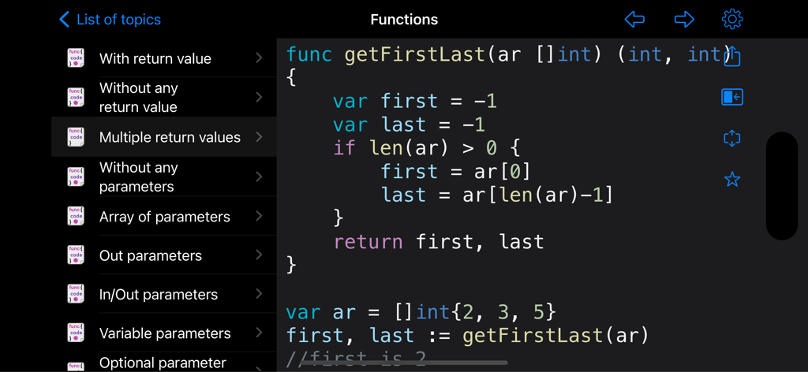Click the Variable parameters func icon

click(x=76, y=333)
